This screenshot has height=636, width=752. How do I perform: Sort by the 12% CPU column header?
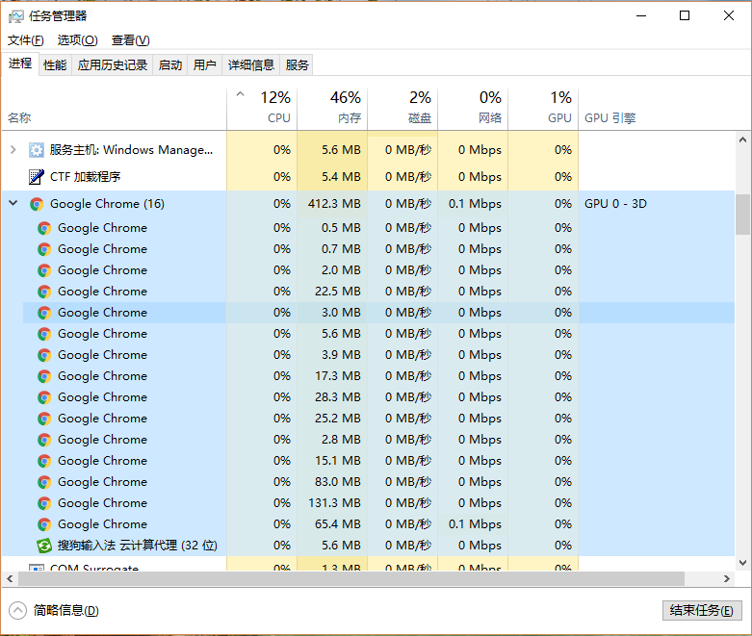click(x=262, y=109)
